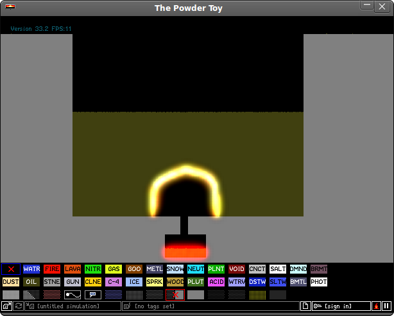Select the yellow dotted wall tool
Screen dimensions: 394x316
(257, 295)
